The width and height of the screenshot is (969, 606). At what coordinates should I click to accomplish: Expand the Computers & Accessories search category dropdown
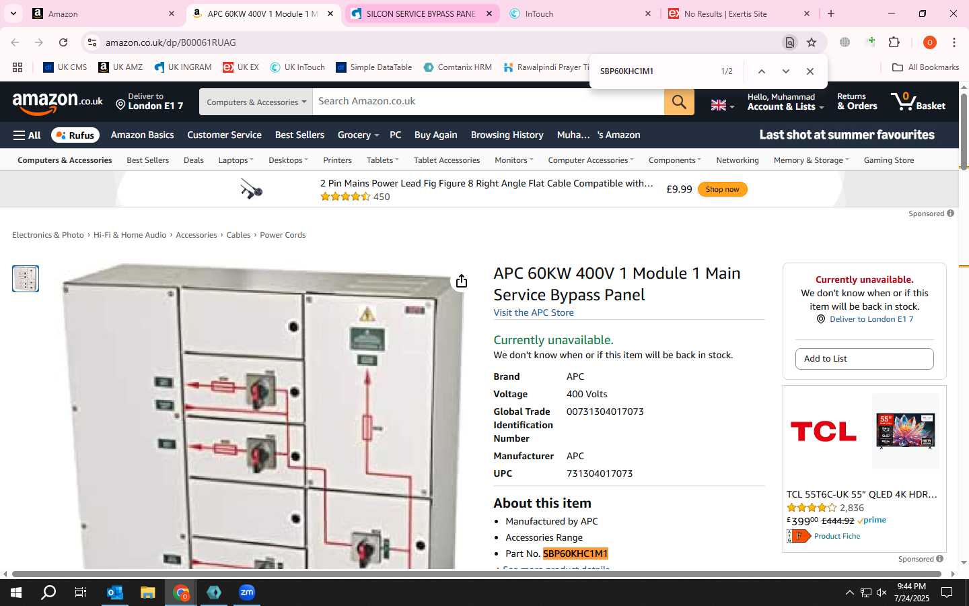[x=256, y=102]
